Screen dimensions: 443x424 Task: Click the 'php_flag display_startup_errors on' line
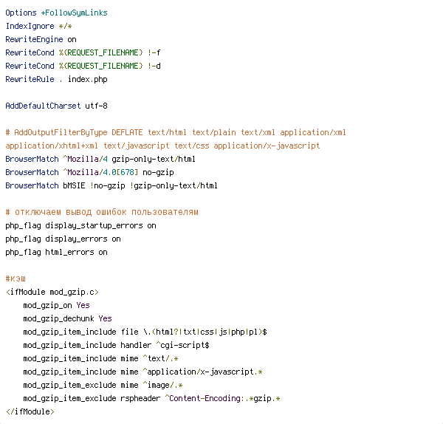click(80, 226)
